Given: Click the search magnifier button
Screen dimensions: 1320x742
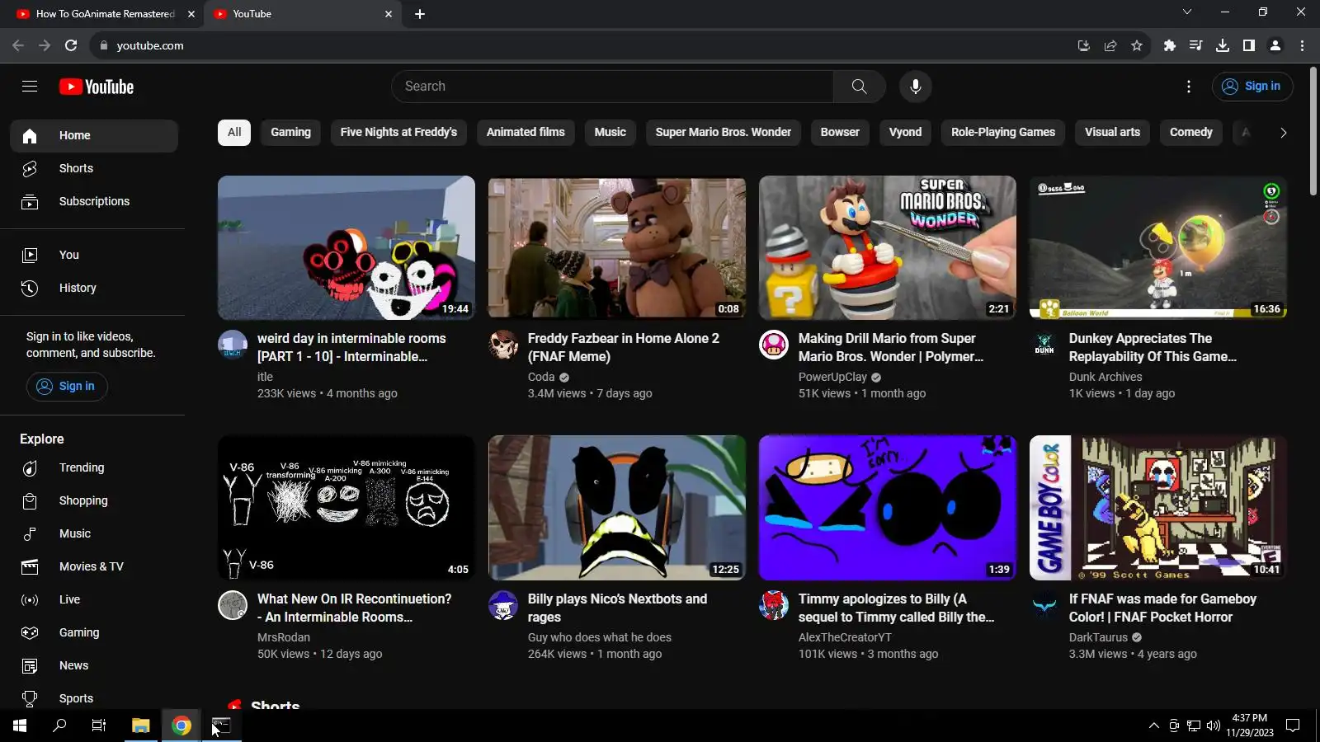Looking at the screenshot, I should click(x=859, y=87).
